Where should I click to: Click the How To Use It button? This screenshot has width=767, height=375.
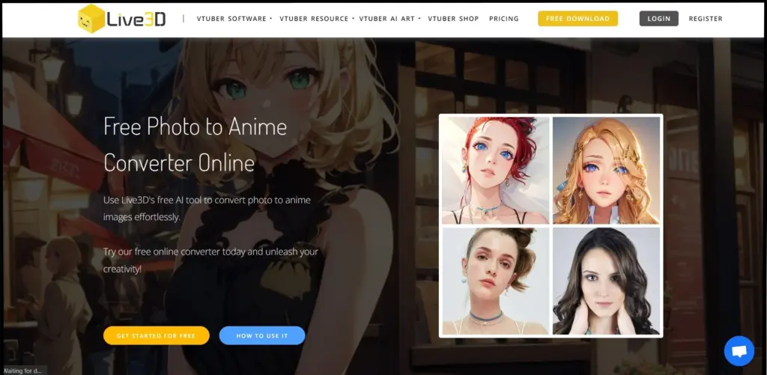click(x=262, y=336)
